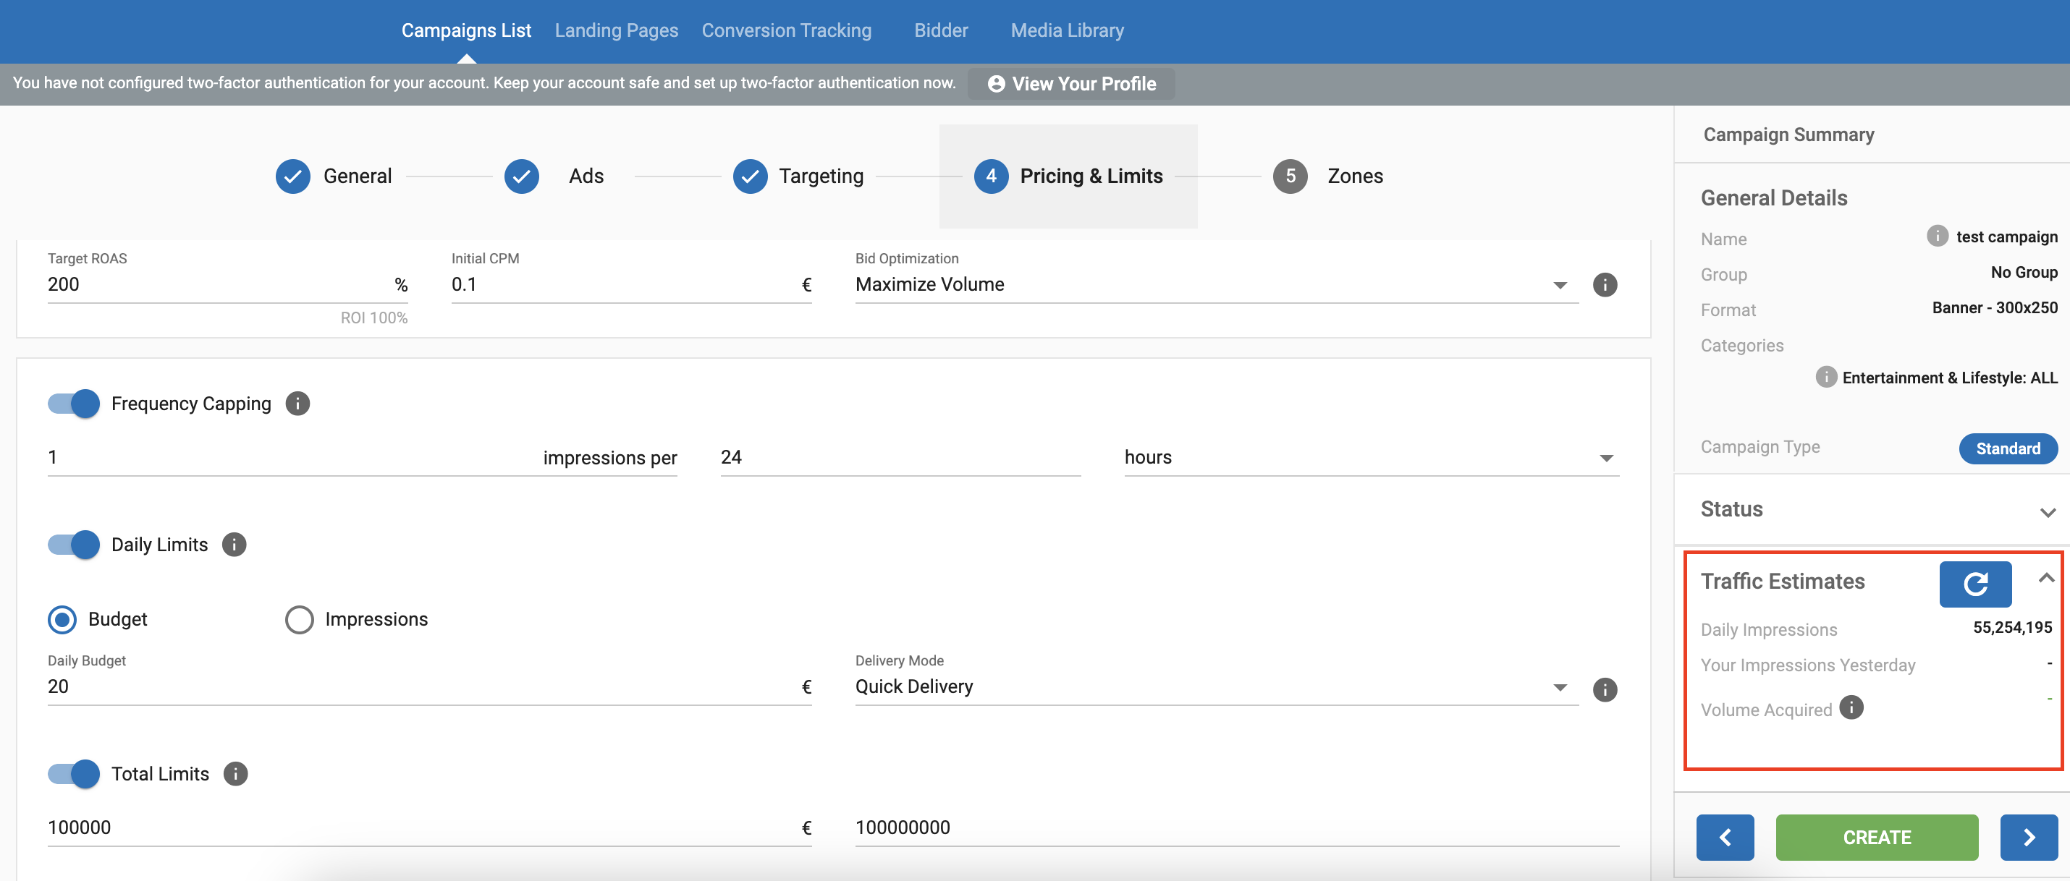
Task: Go to previous step with left arrow
Action: [1725, 837]
